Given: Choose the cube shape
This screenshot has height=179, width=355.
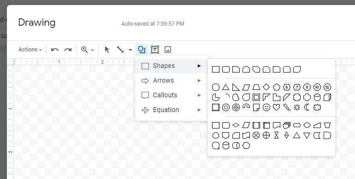Looking at the screenshot, I should tap(327, 97).
